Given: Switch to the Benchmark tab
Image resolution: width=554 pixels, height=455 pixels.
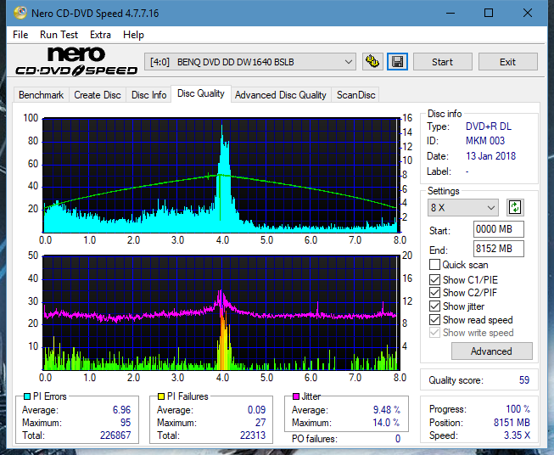Looking at the screenshot, I should pyautogui.click(x=42, y=95).
